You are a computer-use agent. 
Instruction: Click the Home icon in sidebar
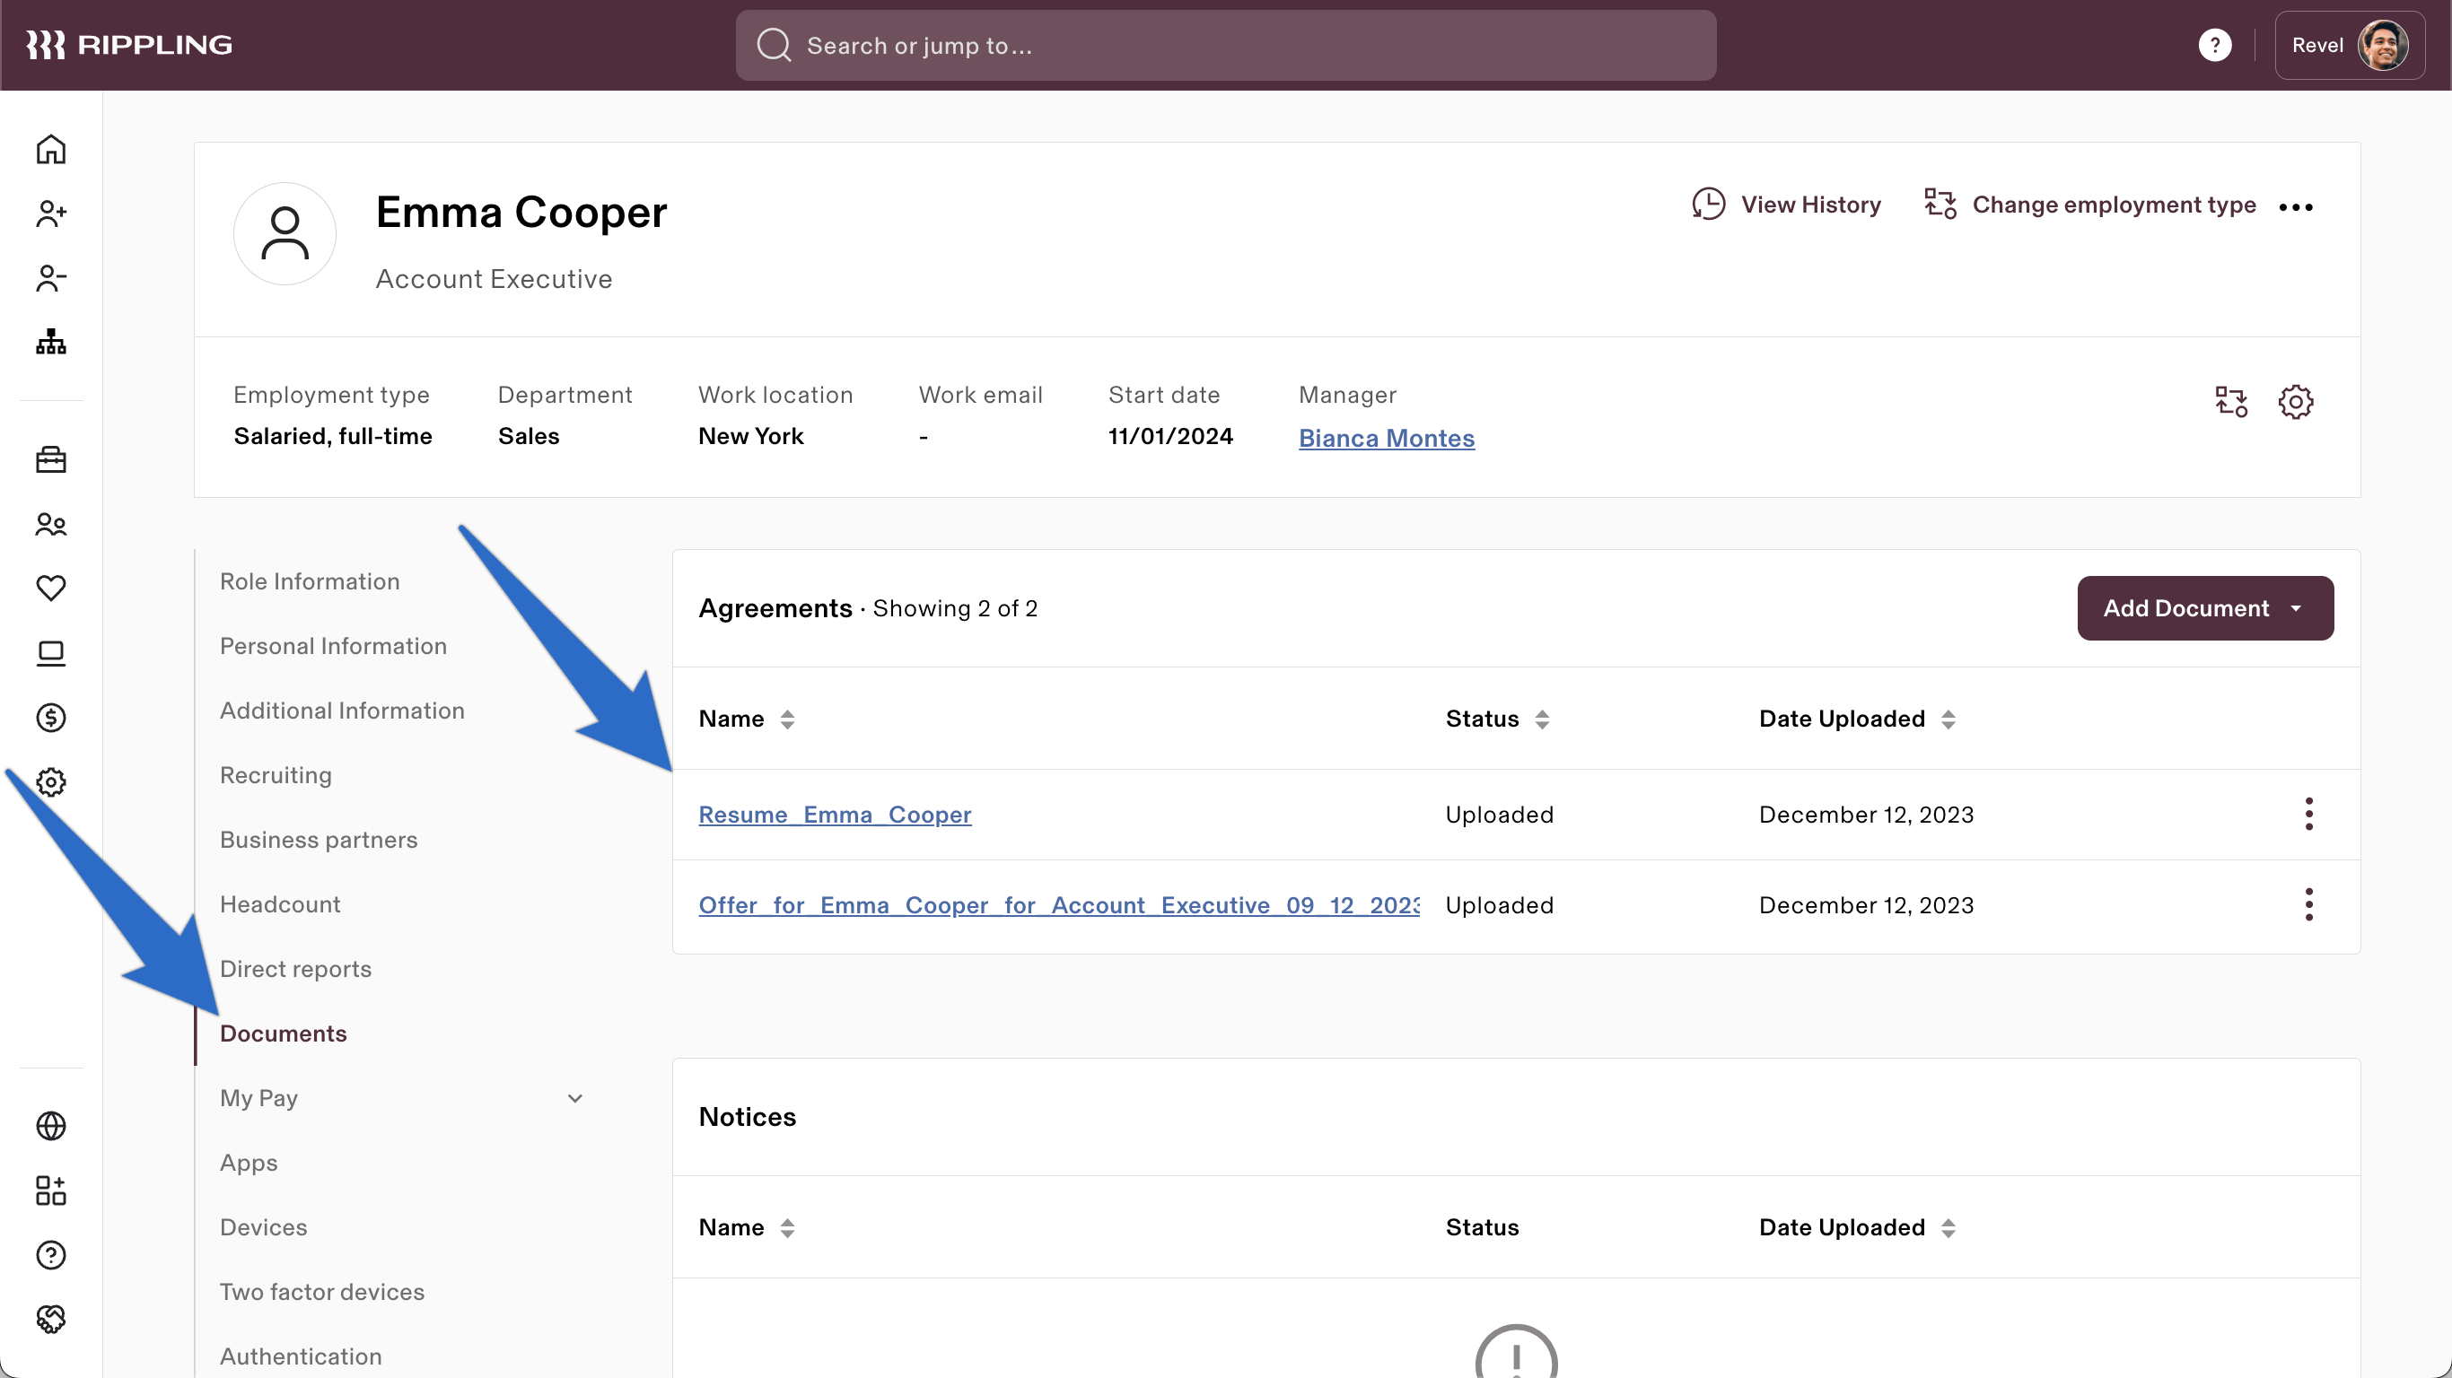coord(50,148)
